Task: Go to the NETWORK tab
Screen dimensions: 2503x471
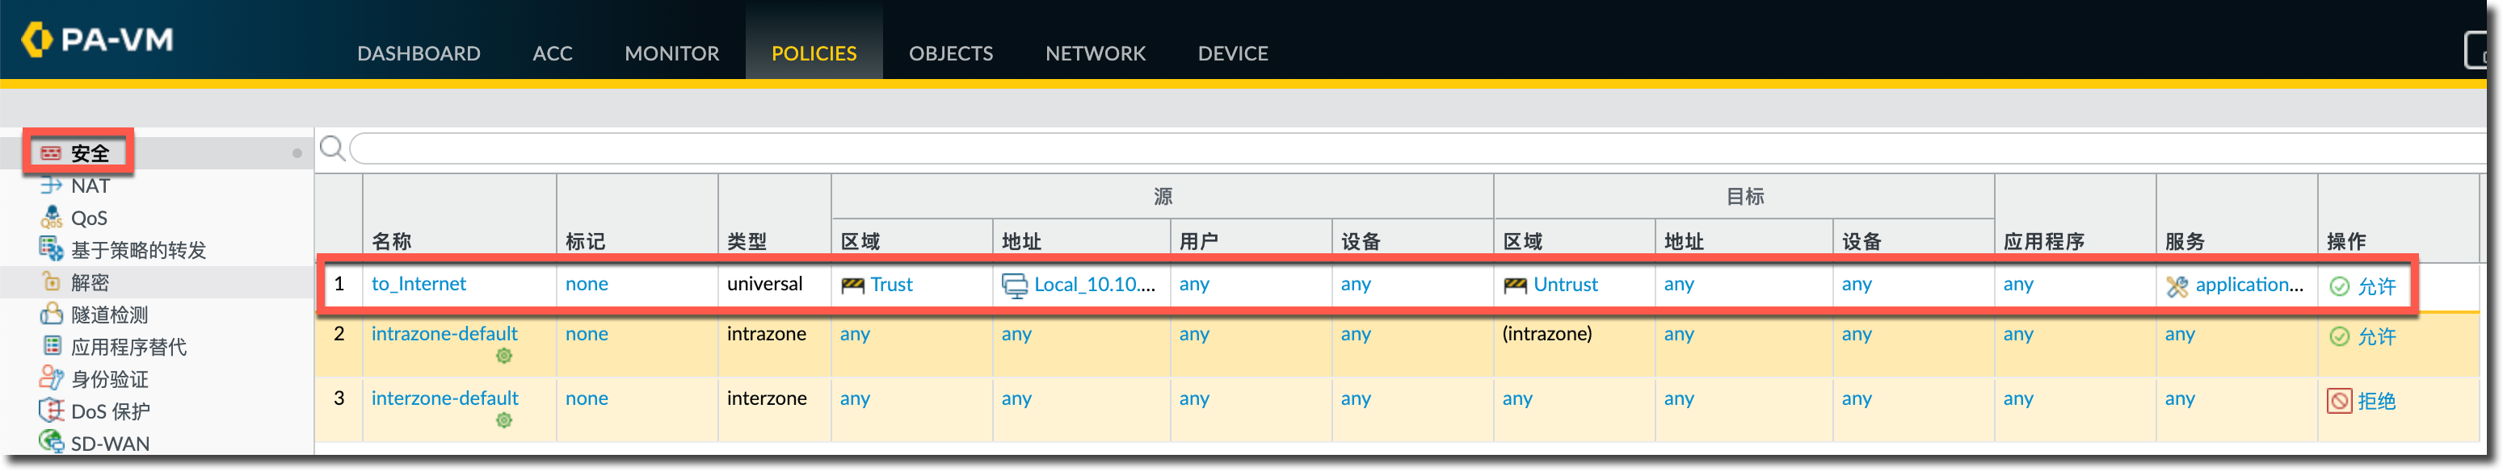Action: [1095, 53]
